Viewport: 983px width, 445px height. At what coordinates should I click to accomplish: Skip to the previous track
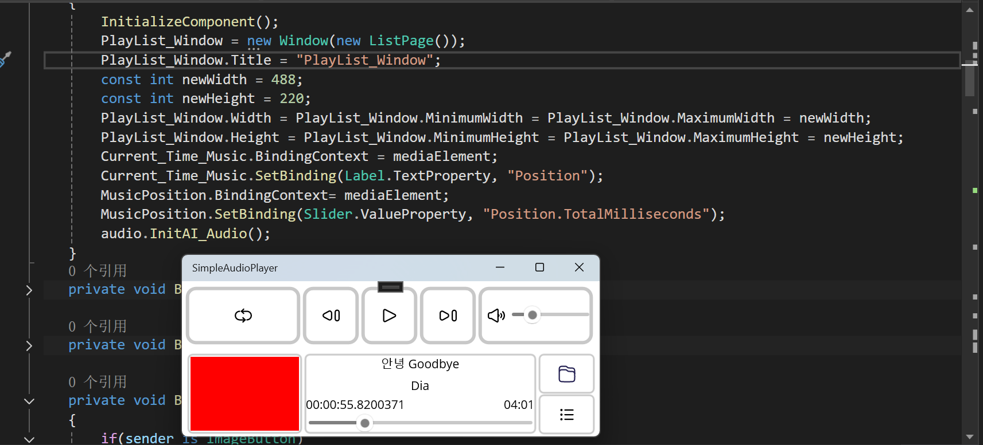tap(331, 316)
